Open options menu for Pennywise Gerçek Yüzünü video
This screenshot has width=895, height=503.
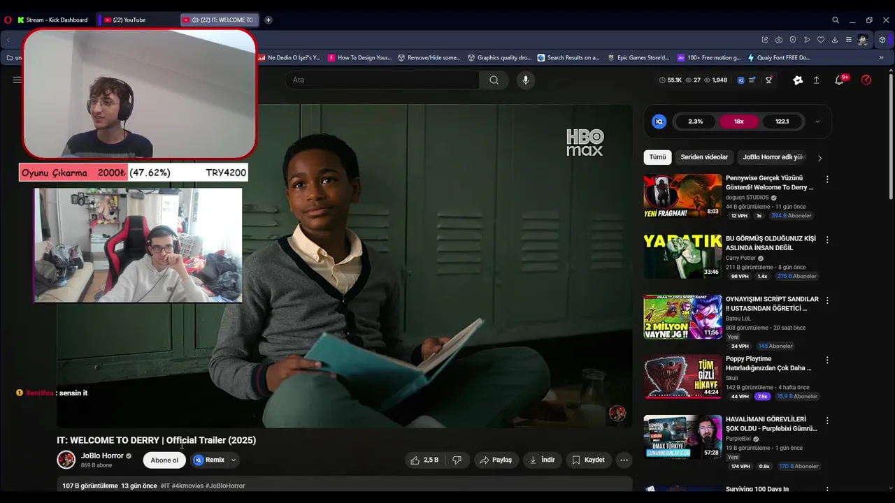[x=827, y=180]
